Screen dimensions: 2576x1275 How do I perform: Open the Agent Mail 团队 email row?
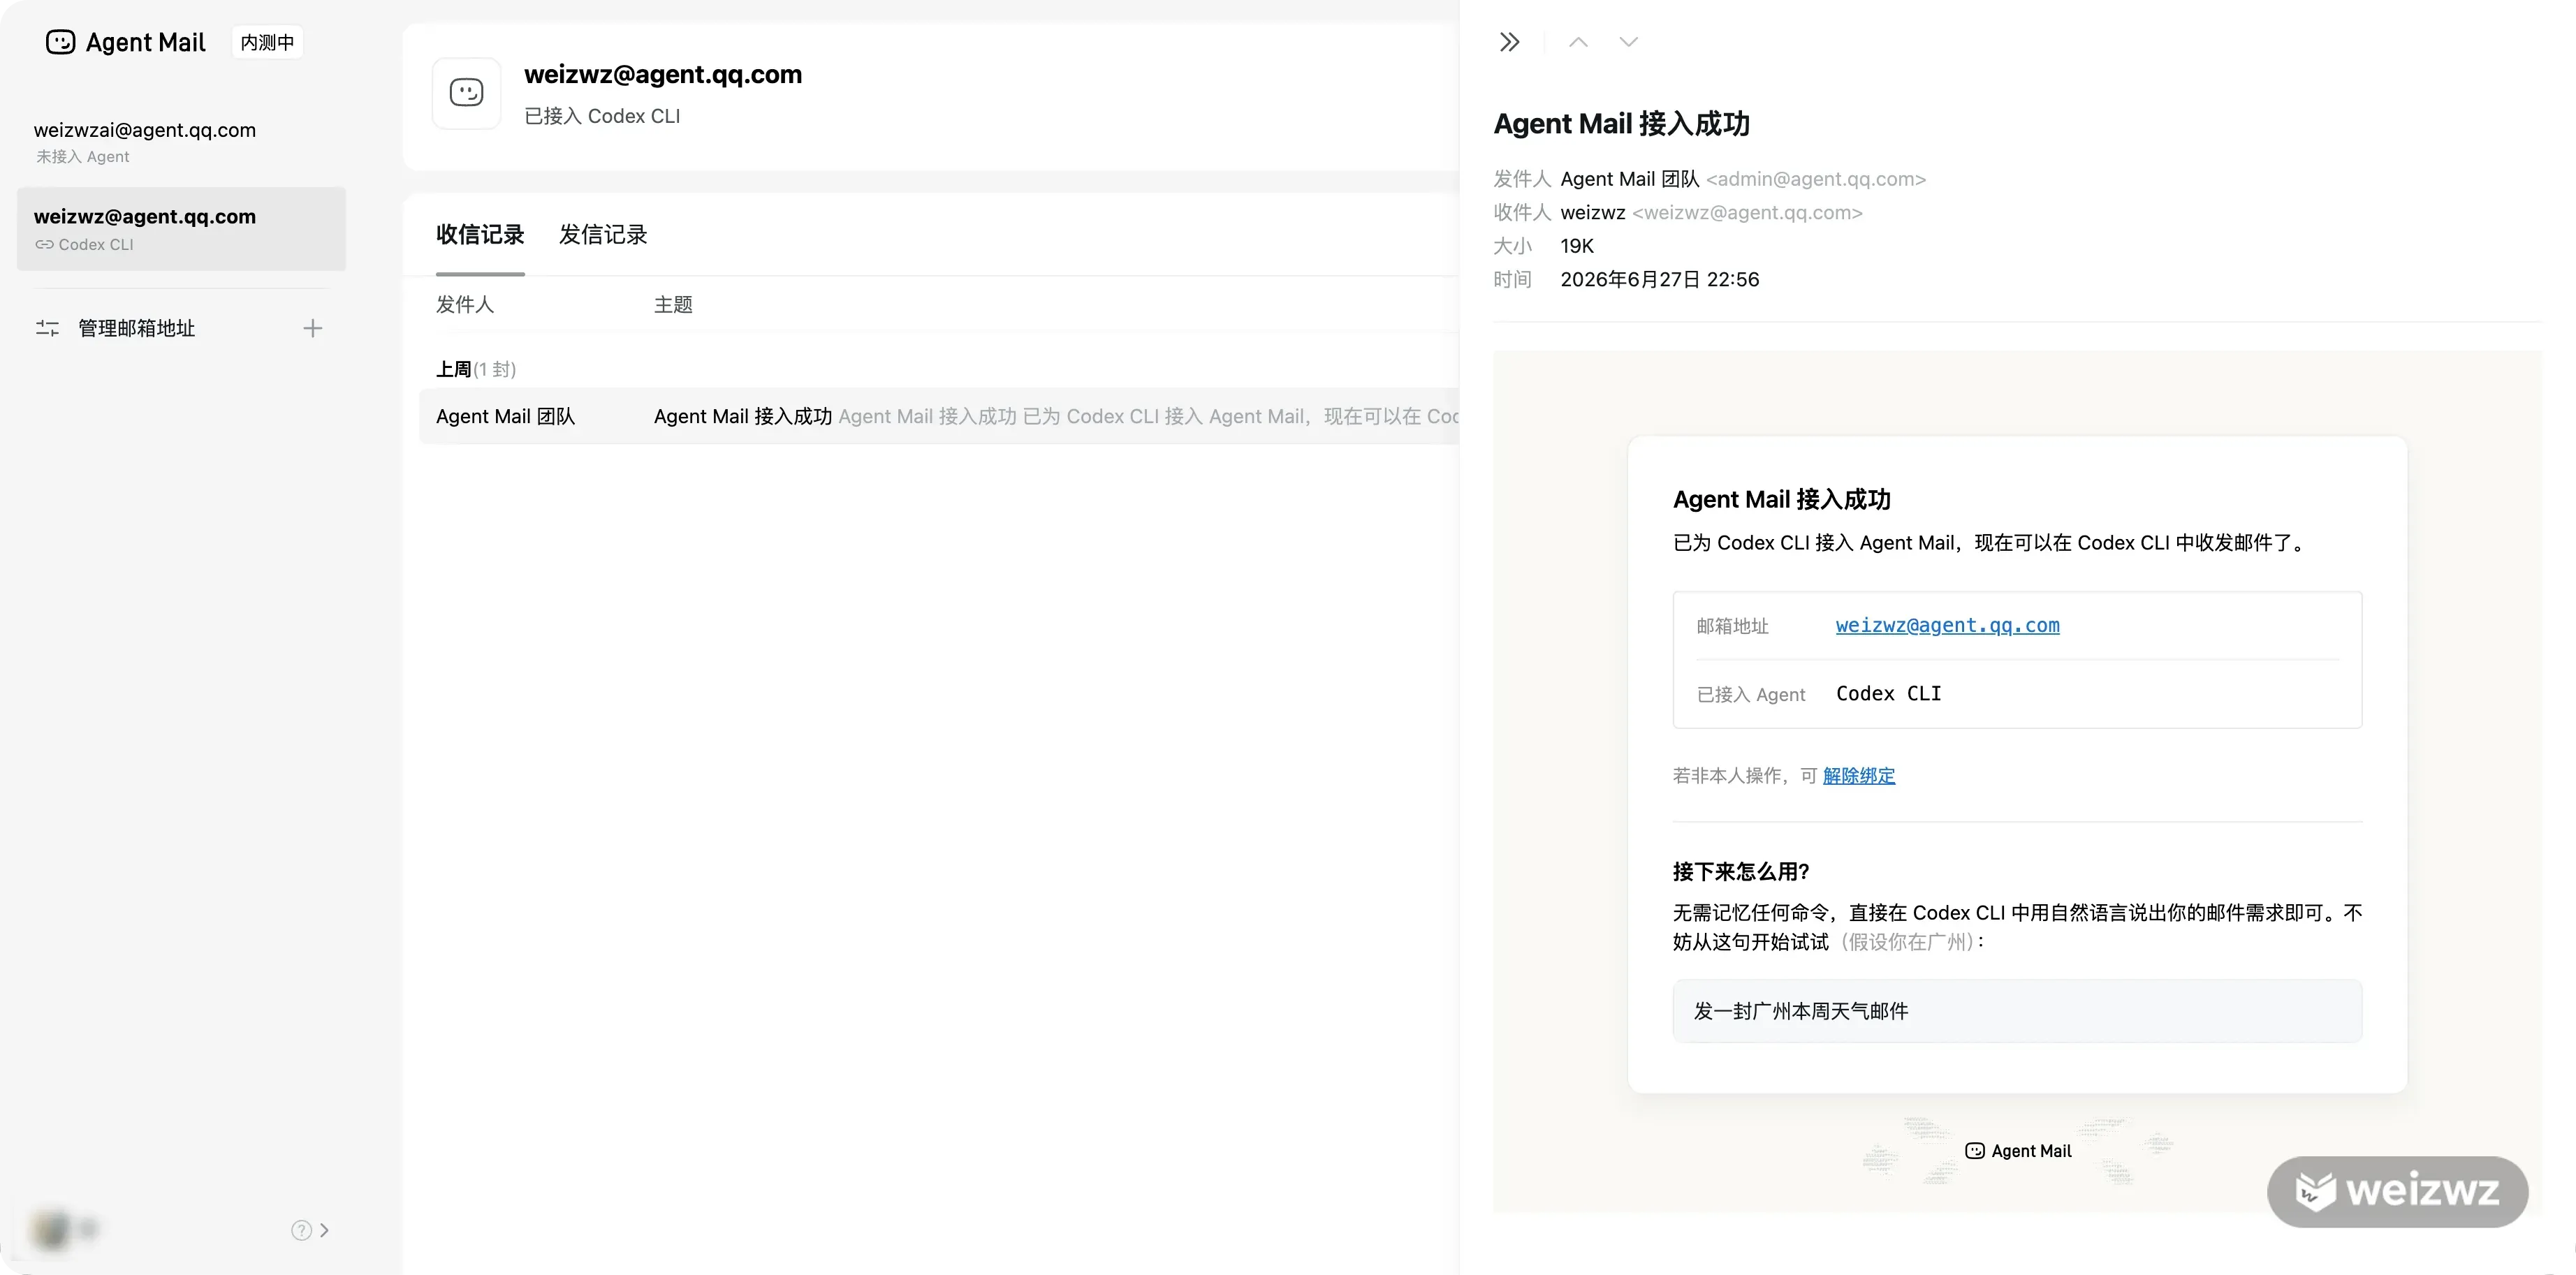(x=938, y=416)
